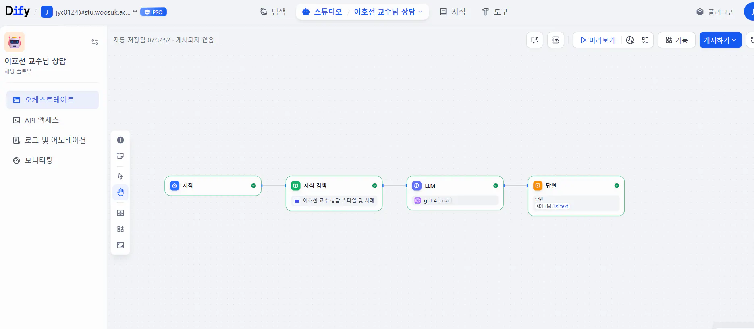Click the 기능 features button

point(676,40)
